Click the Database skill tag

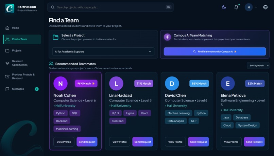(242, 117)
